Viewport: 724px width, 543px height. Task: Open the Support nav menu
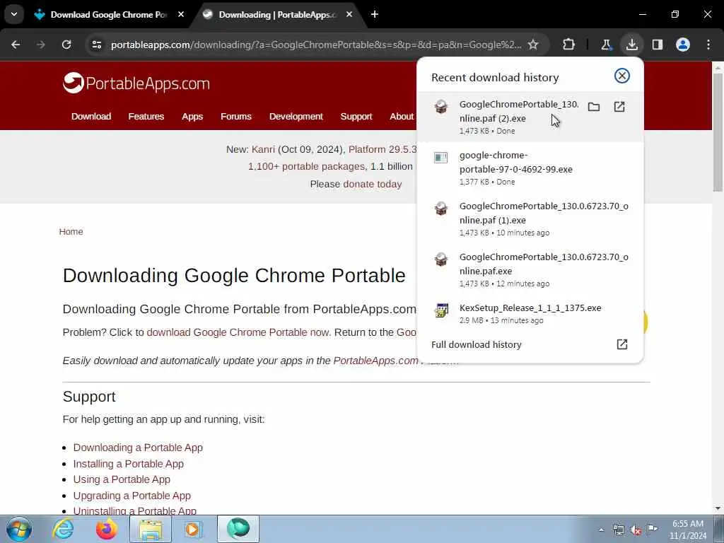coord(356,117)
